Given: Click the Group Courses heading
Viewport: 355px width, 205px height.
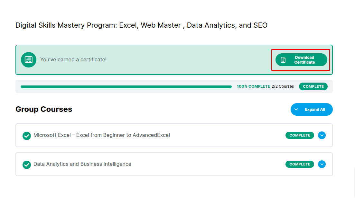Looking at the screenshot, I should tap(44, 109).
